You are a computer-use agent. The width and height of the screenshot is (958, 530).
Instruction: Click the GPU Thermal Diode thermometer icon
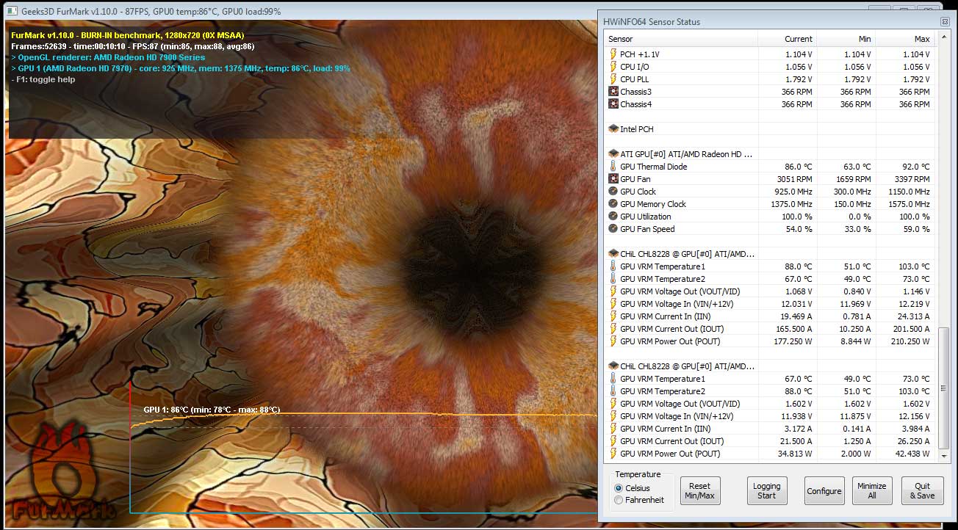[613, 167]
